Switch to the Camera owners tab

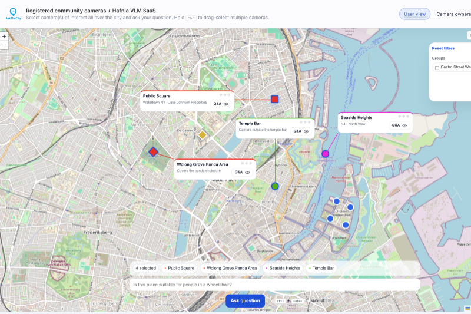(453, 14)
